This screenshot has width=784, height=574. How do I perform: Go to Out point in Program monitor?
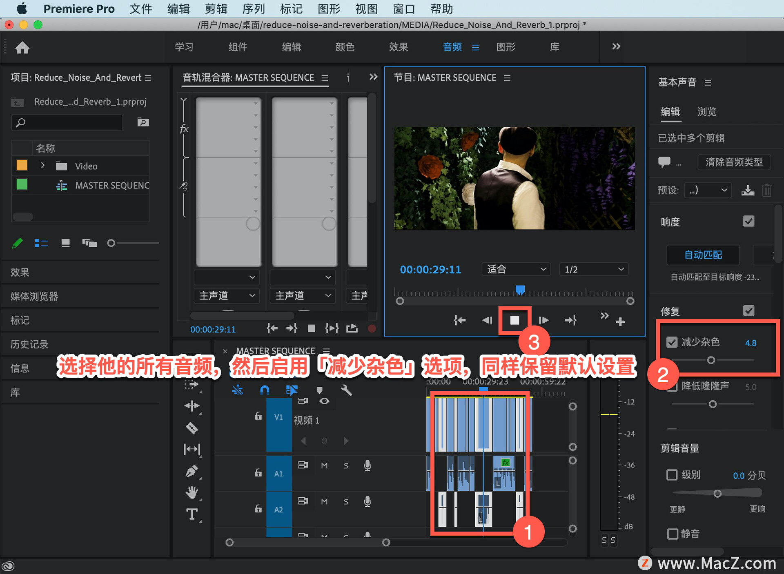click(571, 320)
